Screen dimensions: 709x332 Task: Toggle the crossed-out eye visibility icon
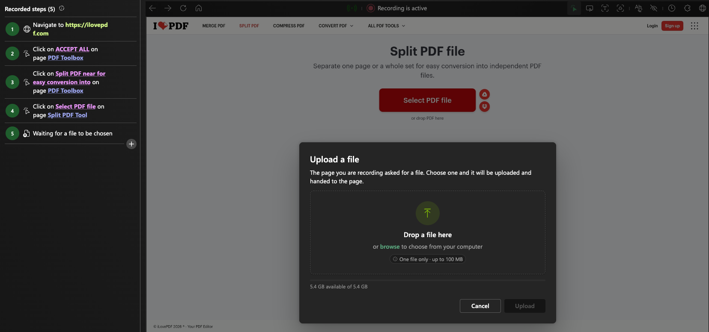(x=654, y=8)
